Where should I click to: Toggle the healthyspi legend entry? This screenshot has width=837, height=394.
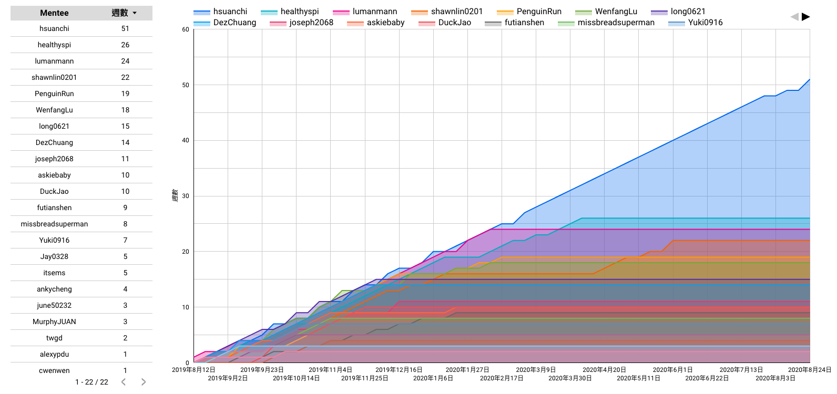point(290,12)
